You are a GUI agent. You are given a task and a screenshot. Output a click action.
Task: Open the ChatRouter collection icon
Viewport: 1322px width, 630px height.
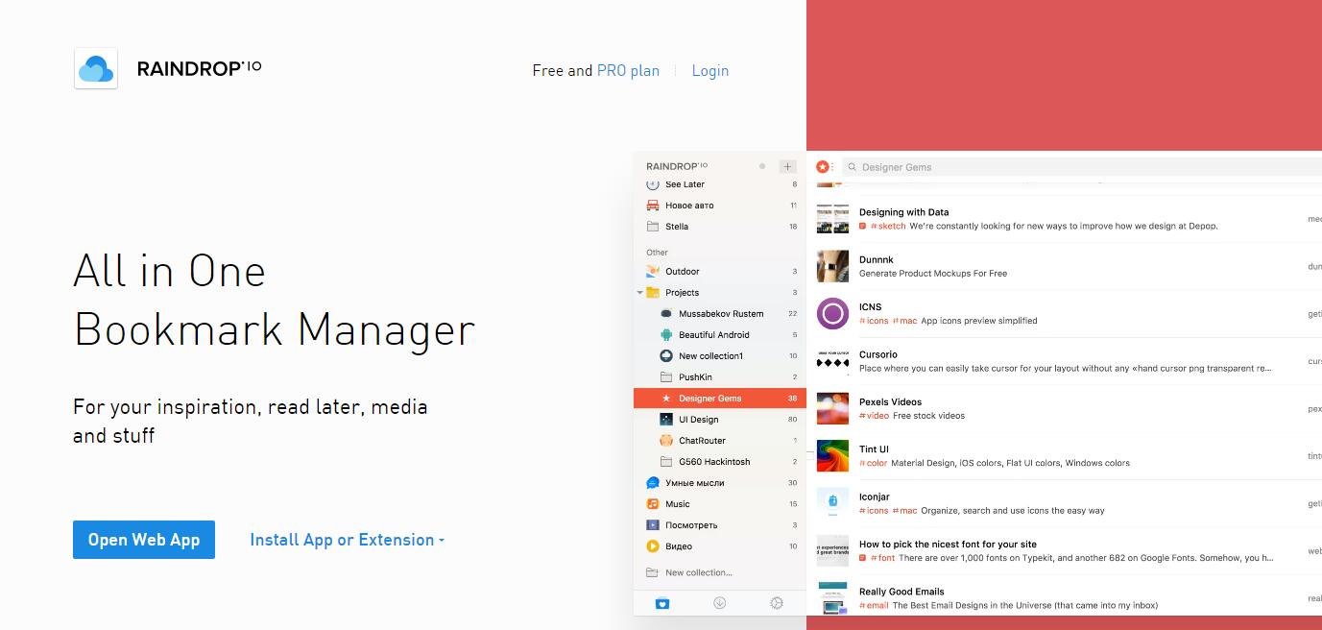666,441
